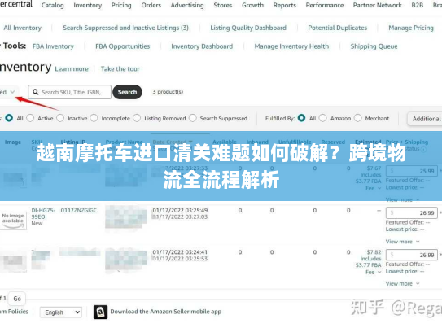Expand the $7.82 fee details chevron
The image size is (442, 332).
pos(379,272)
